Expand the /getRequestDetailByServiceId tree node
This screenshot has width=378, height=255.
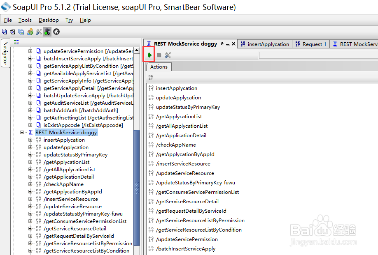(x=30, y=236)
